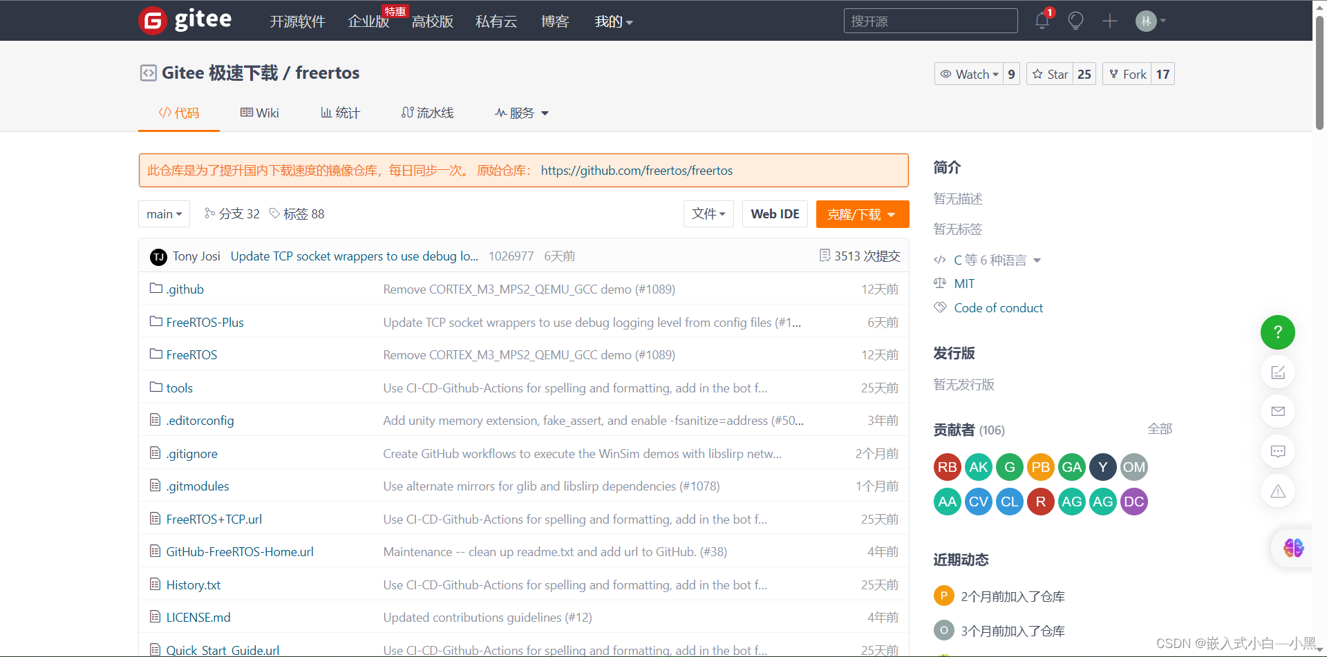Screen dimensions: 1327x657
Task: Click the CV contributor avatar
Action: 978,502
